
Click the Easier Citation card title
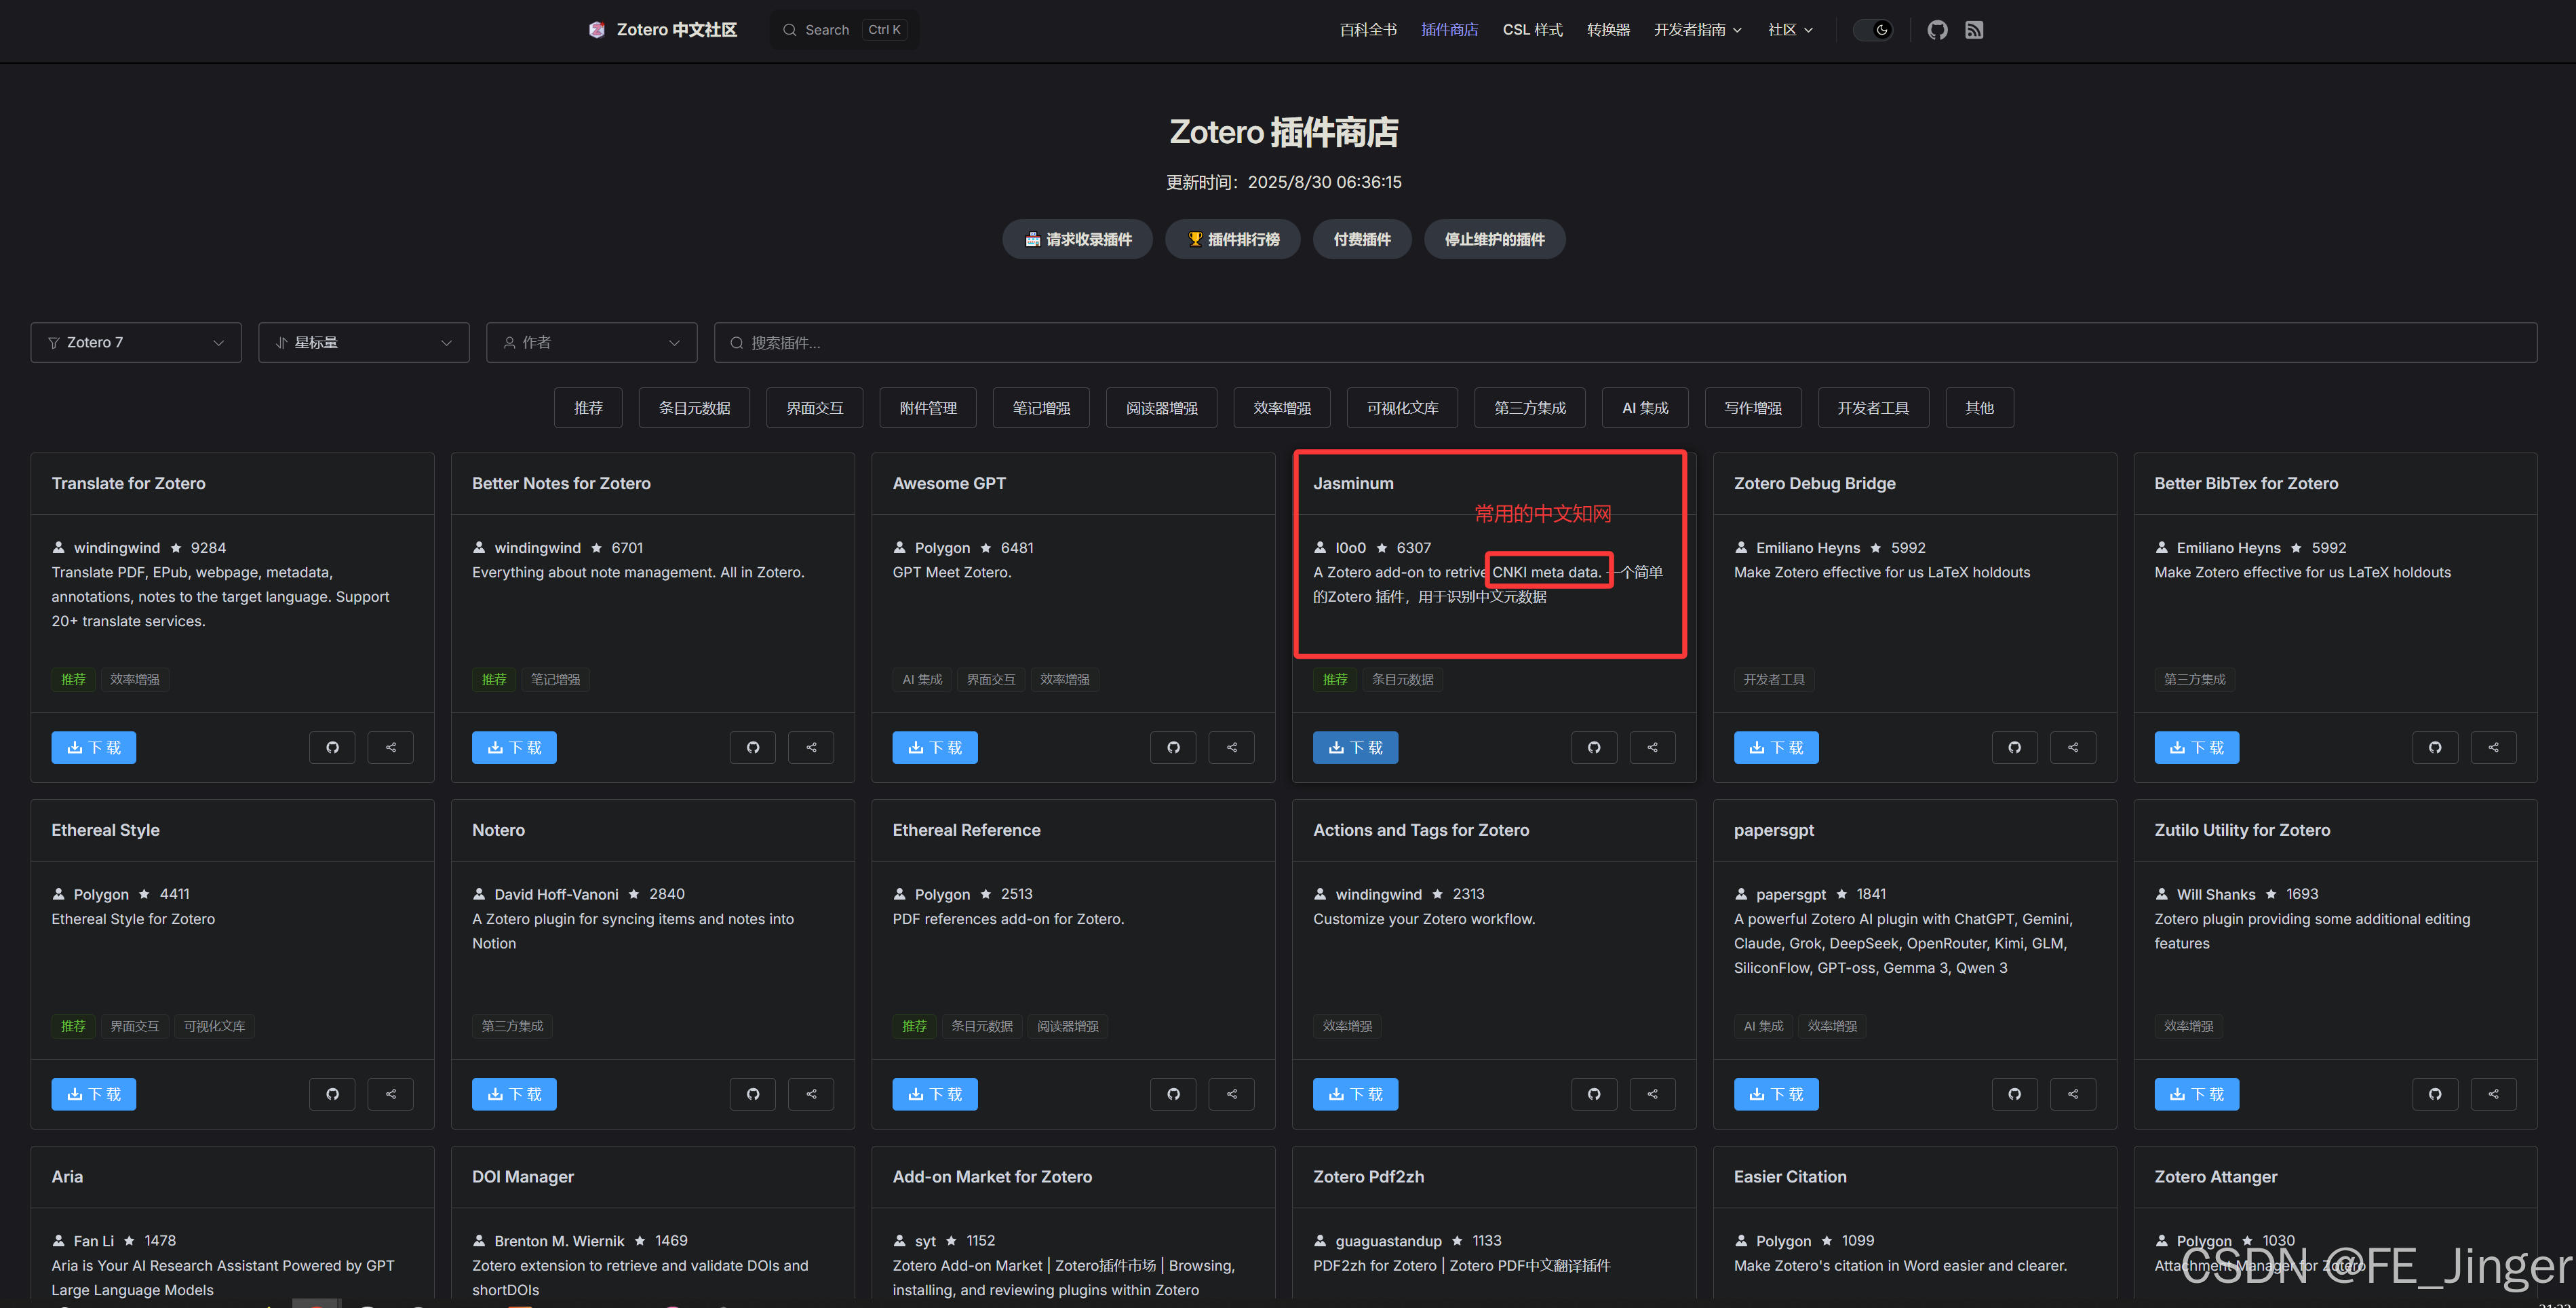(1790, 1176)
